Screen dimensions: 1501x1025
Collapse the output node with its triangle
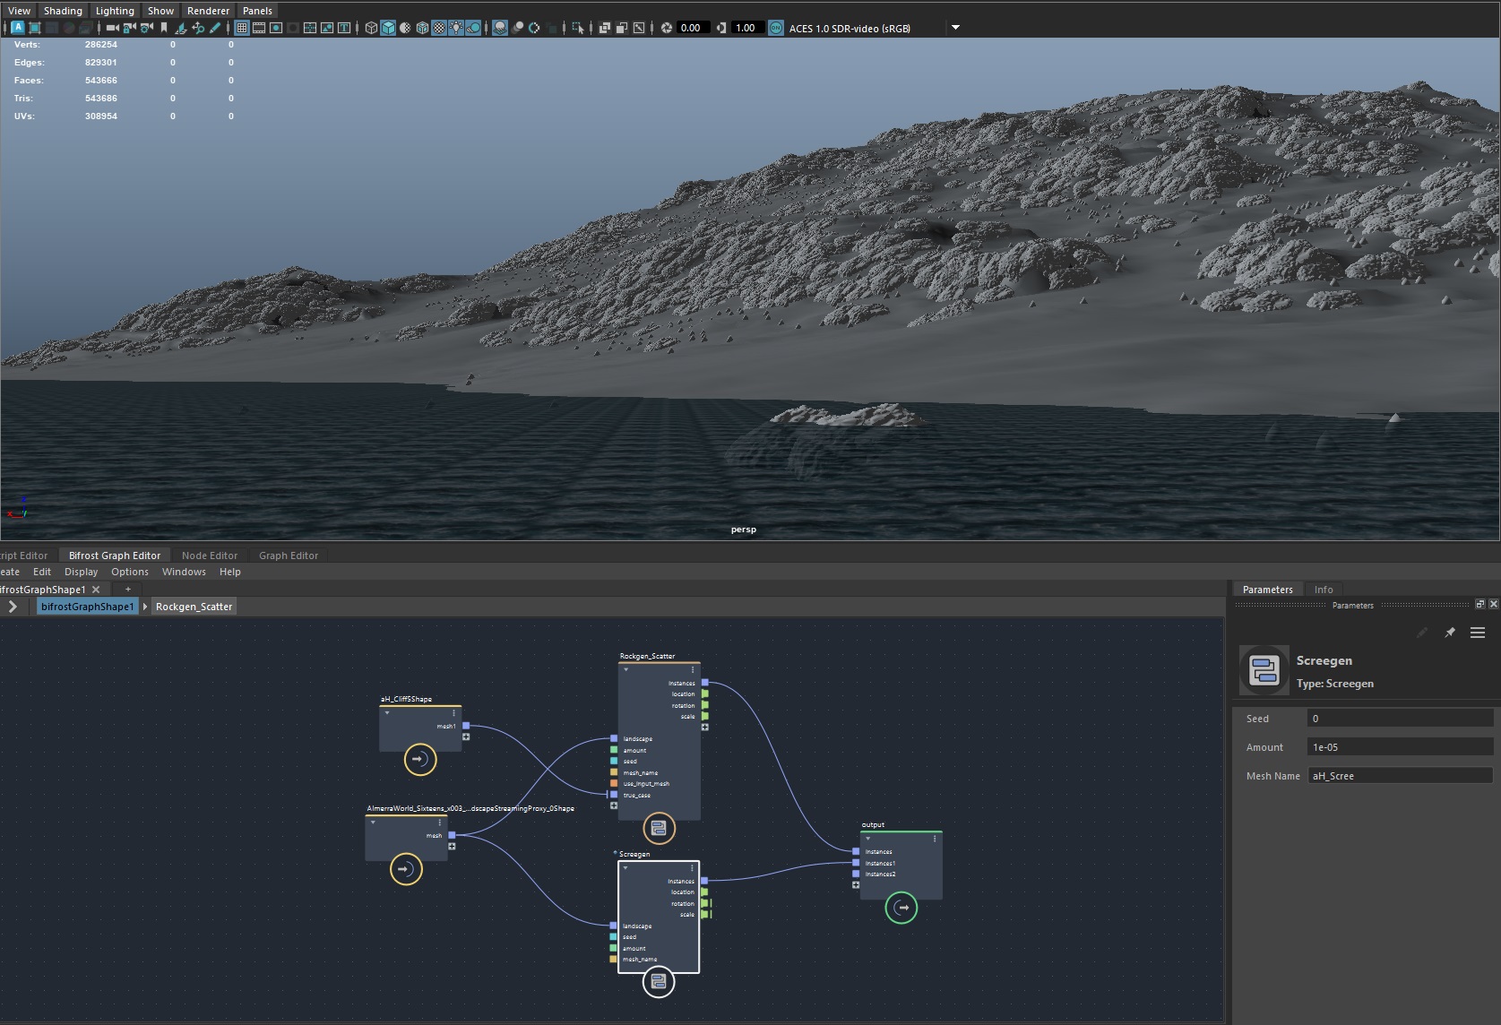pos(867,839)
